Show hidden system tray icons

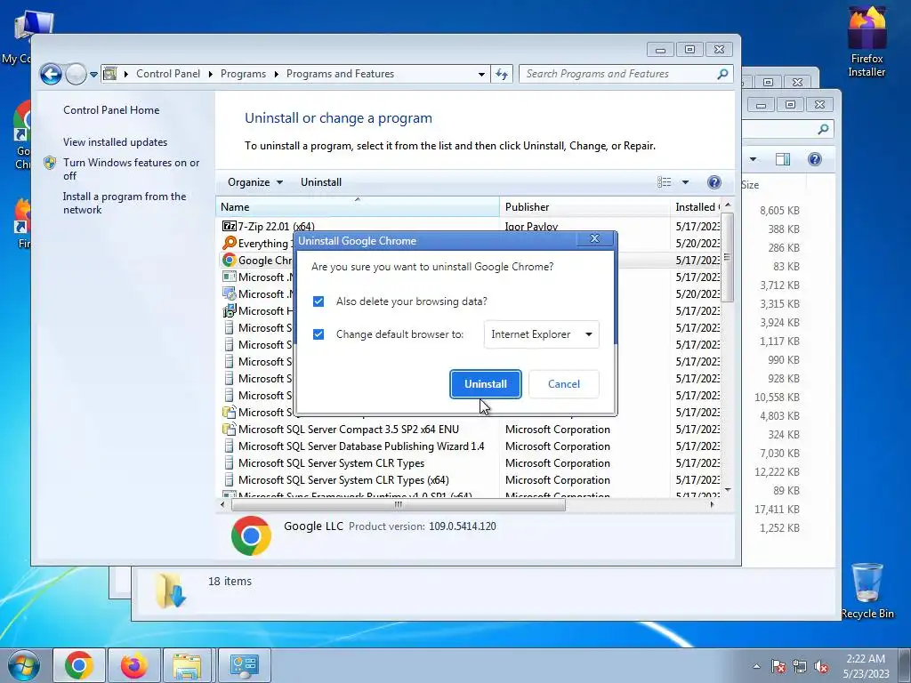[756, 666]
